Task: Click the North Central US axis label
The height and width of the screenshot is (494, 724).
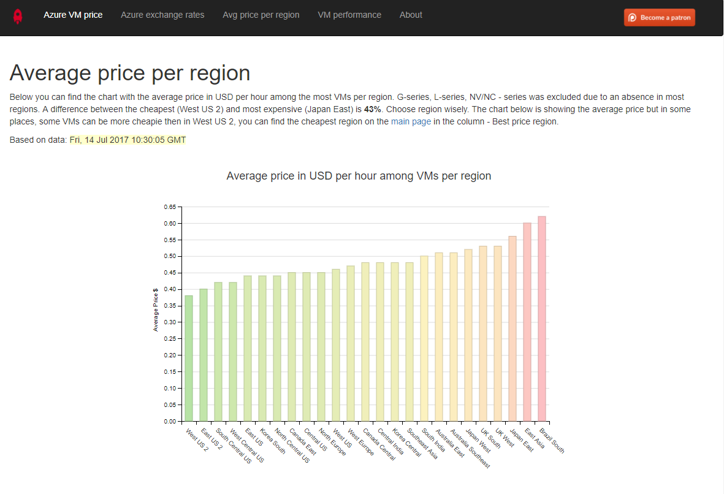Action: pyautogui.click(x=292, y=446)
